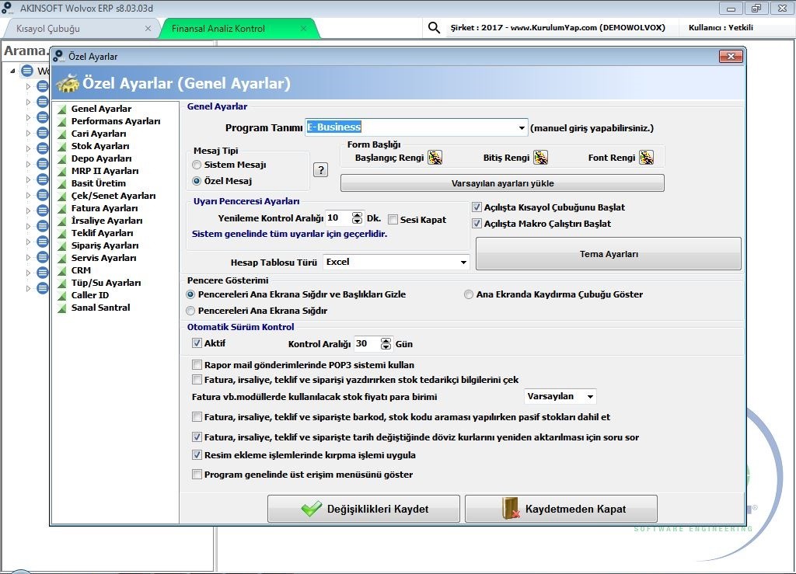Image resolution: width=796 pixels, height=574 pixels.
Task: Uncheck Resim ekleme kırpma işlemi uygula
Action: (x=197, y=455)
